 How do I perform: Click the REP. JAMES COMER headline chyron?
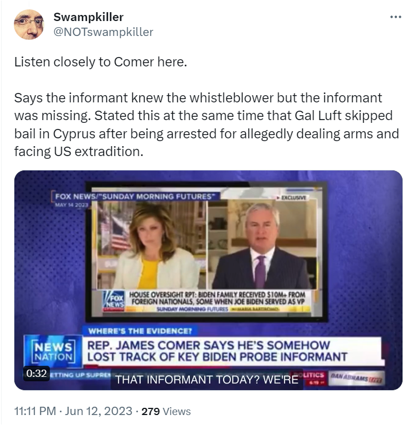coord(217,351)
